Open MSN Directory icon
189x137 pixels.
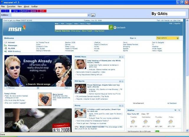pos(6,51)
